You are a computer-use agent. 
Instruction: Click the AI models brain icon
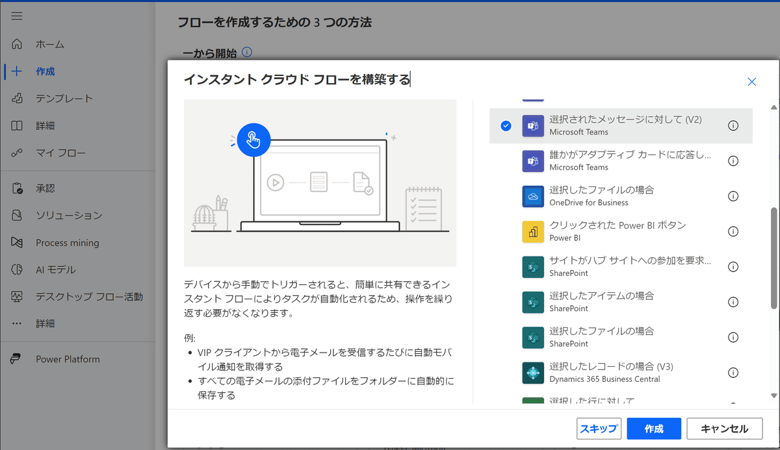tap(17, 269)
